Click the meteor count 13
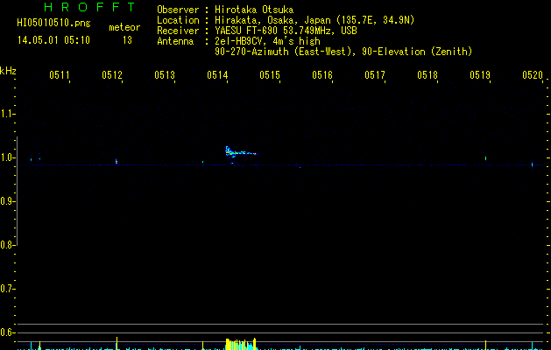The height and width of the screenshot is (350, 551). 127,40
